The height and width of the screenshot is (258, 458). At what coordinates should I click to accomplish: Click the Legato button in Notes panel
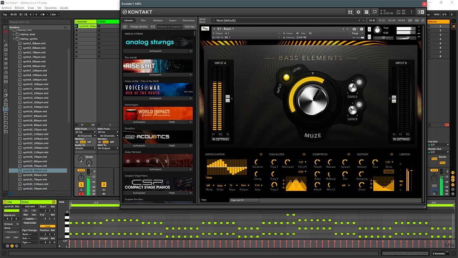pos(29,219)
